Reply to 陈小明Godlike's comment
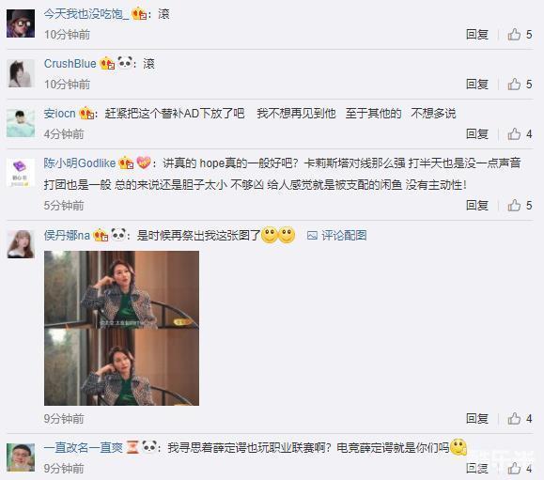The width and height of the screenshot is (544, 480). (477, 206)
